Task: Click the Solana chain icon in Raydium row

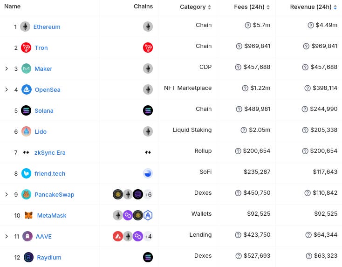Action: tap(148, 257)
